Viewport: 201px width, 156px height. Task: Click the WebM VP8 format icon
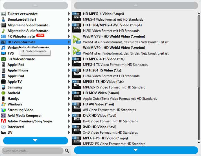tap(77, 39)
